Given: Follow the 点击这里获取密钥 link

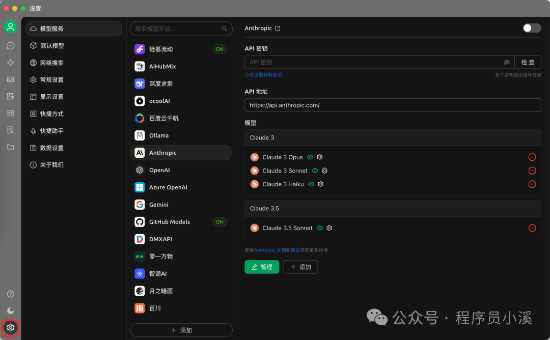Looking at the screenshot, I should pyautogui.click(x=263, y=75).
